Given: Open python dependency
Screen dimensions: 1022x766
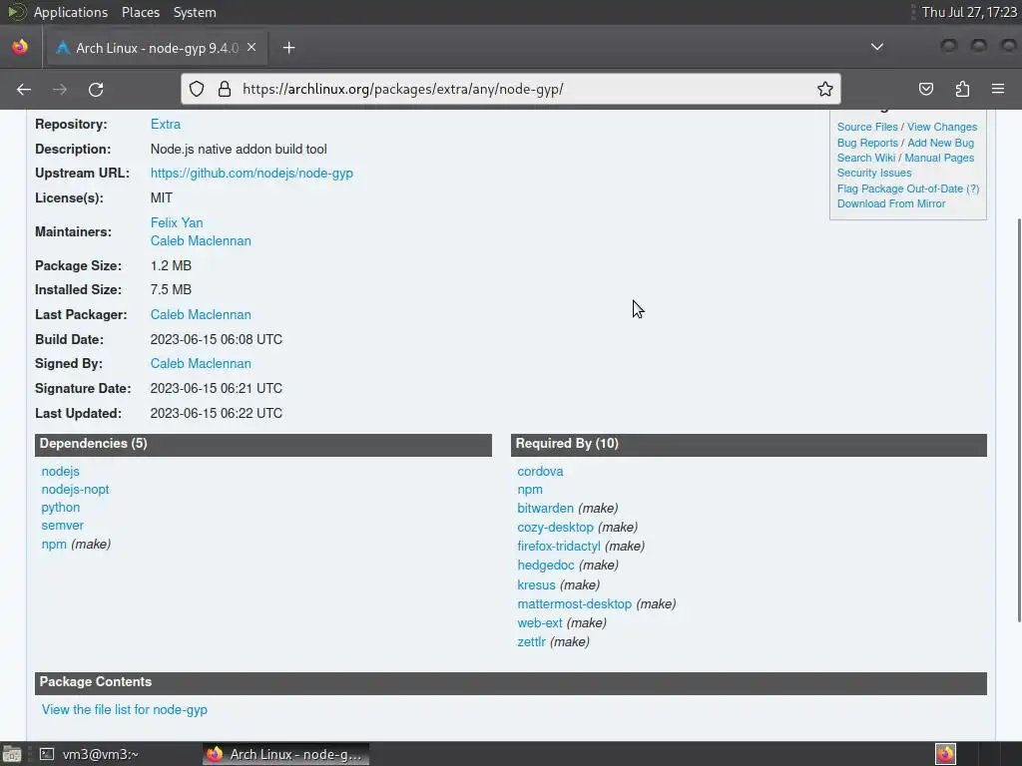Looking at the screenshot, I should coord(61,508).
